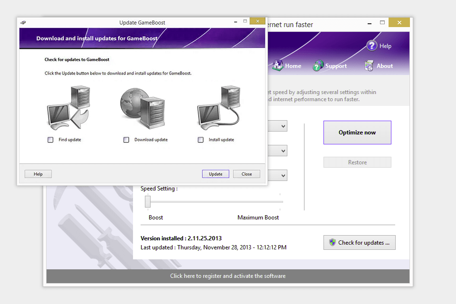Viewport: 456px width, 304px height.
Task: Close the main GameBoost window
Action: (399, 22)
